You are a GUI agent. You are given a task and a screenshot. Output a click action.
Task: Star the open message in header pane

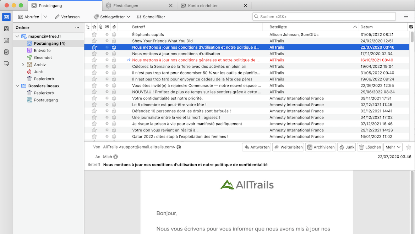[409, 147]
